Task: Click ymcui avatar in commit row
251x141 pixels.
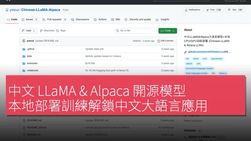Action: click(x=24, y=41)
